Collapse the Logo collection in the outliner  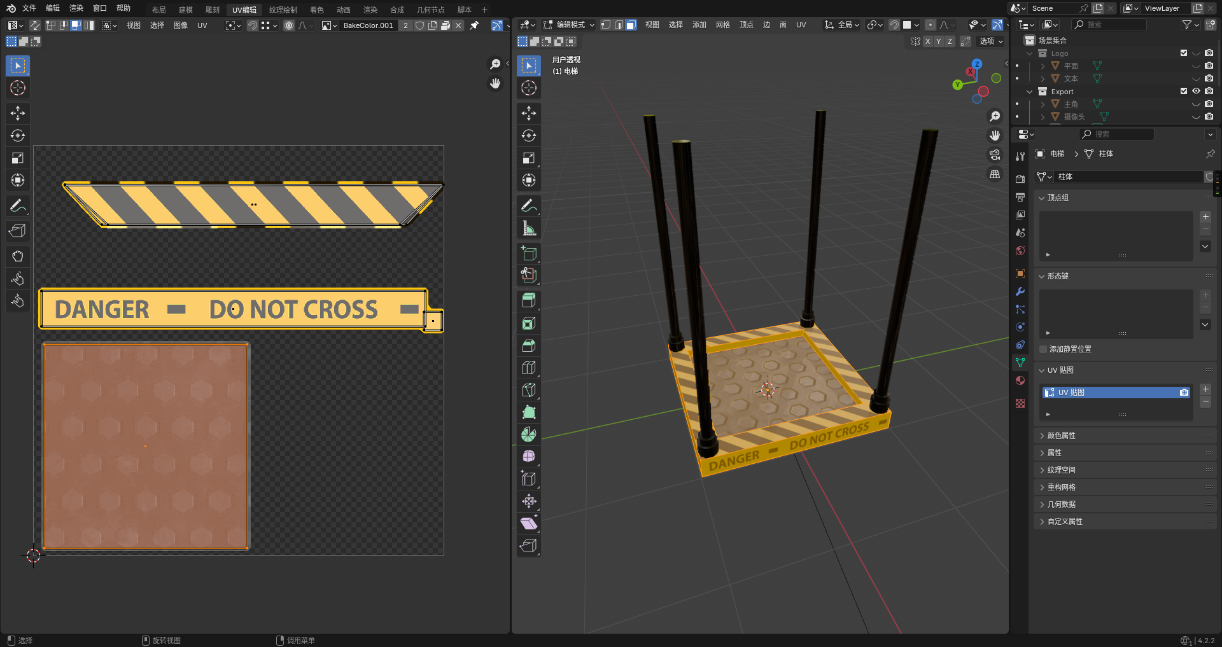tap(1029, 53)
